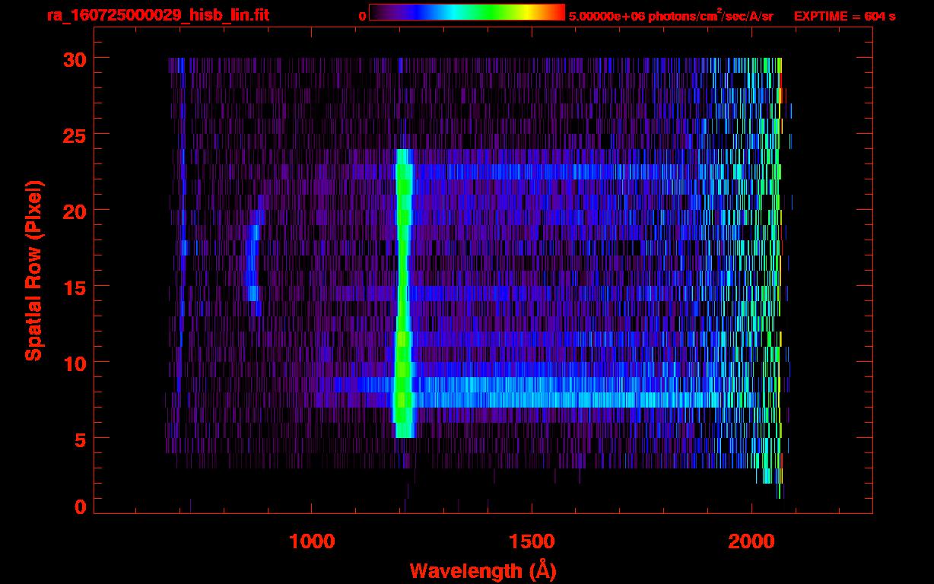Click the small blue feature left of 1000 Å
The height and width of the screenshot is (584, 934).
coord(253,266)
